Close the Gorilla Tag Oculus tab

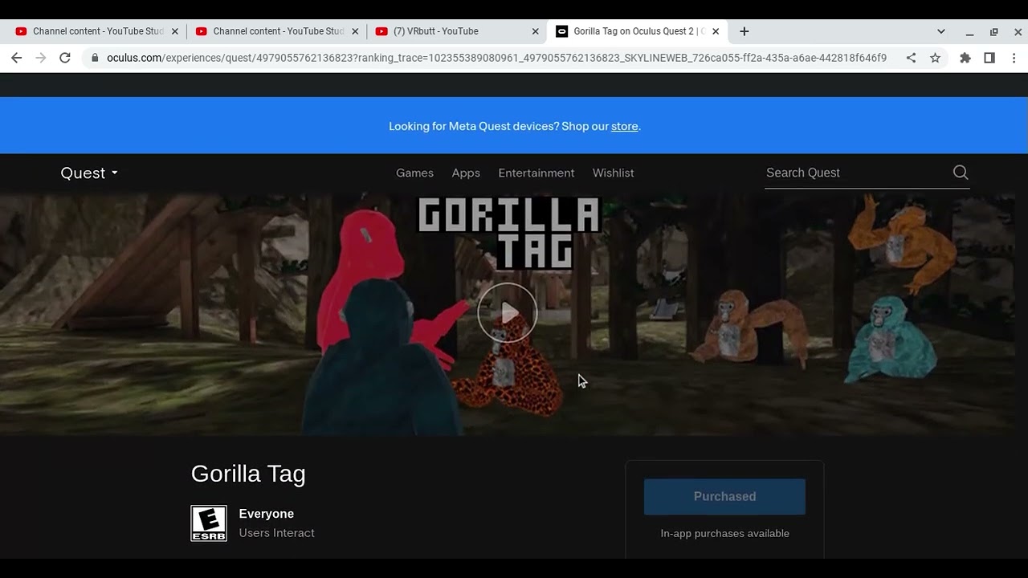pyautogui.click(x=716, y=31)
